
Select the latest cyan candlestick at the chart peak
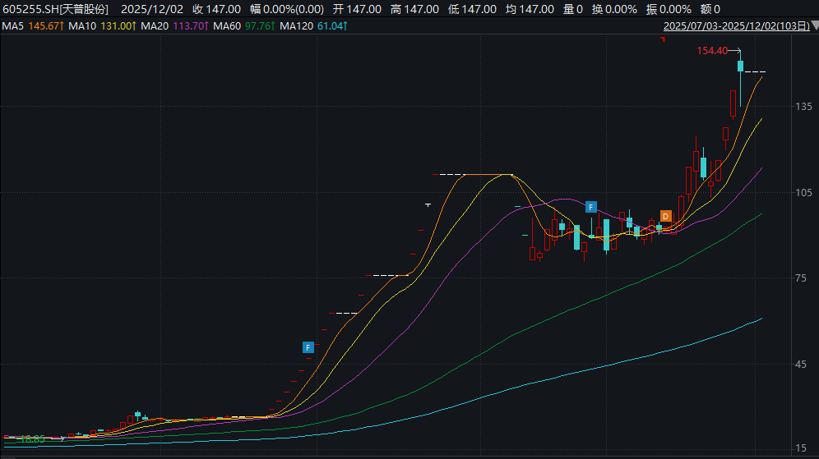point(740,67)
